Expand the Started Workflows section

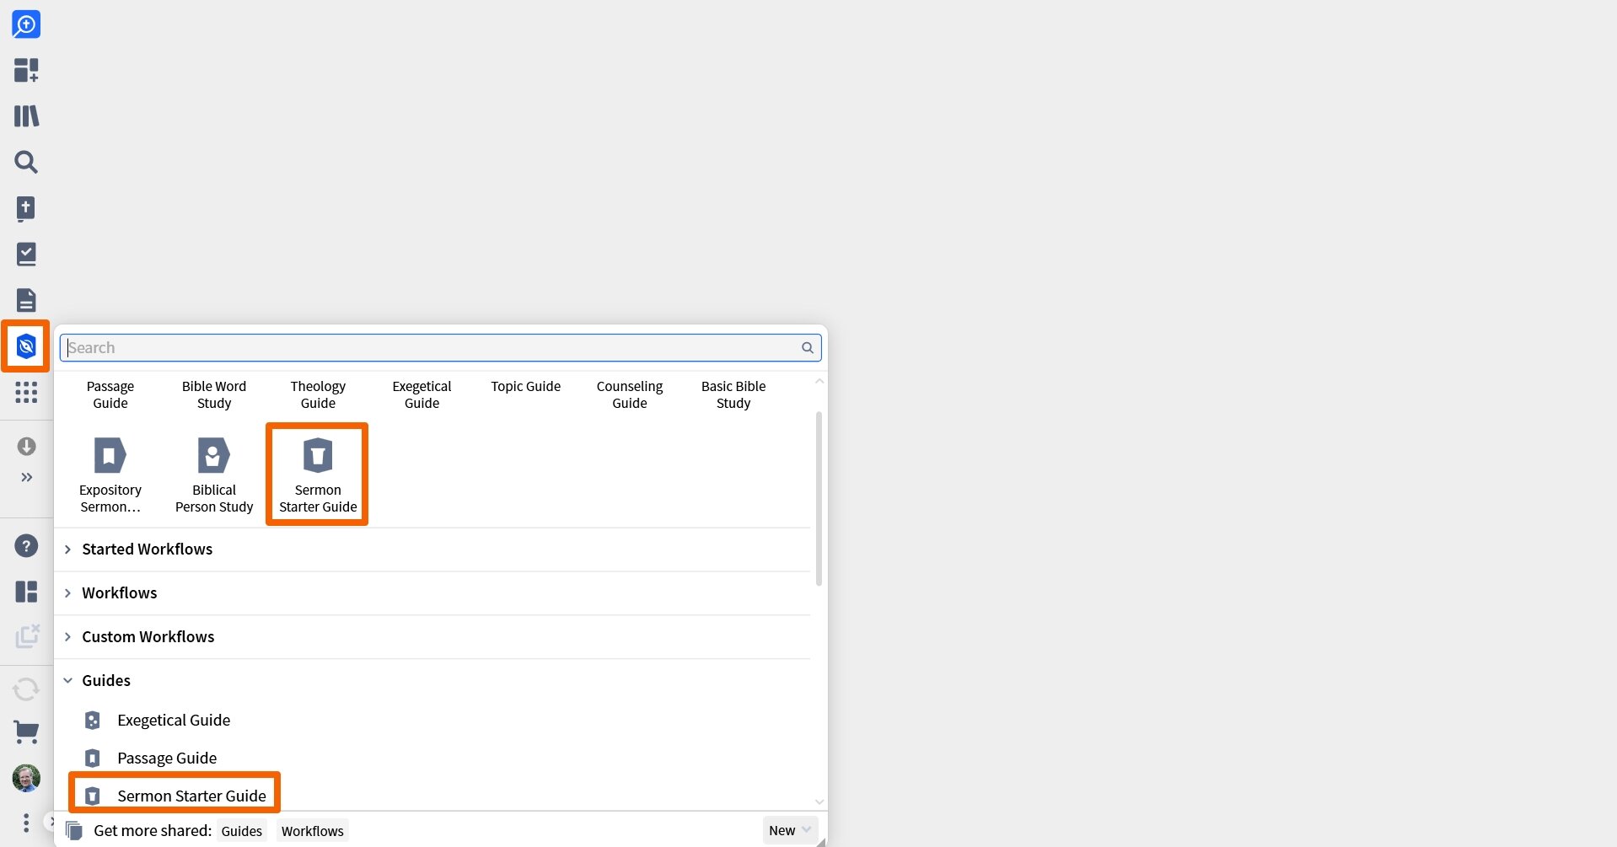click(147, 549)
